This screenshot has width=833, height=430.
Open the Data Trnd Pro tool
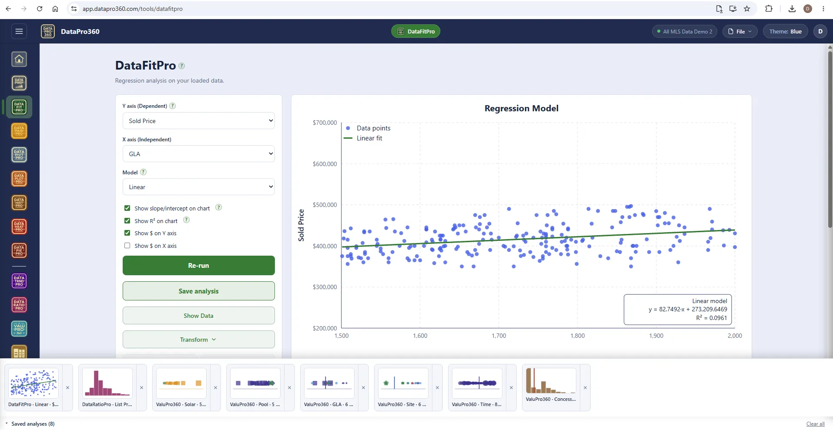[19, 281]
